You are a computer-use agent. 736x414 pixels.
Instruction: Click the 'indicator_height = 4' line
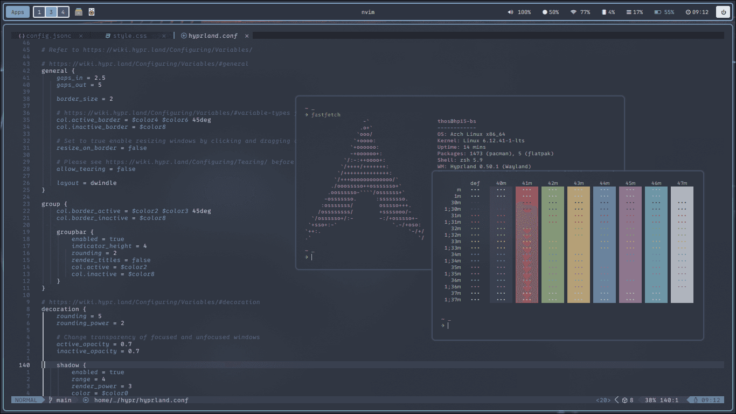coord(109,246)
